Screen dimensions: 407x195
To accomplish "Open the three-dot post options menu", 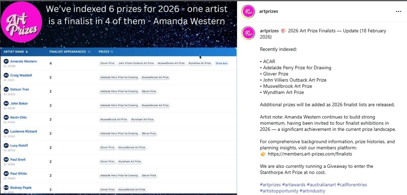I will 398,11.
